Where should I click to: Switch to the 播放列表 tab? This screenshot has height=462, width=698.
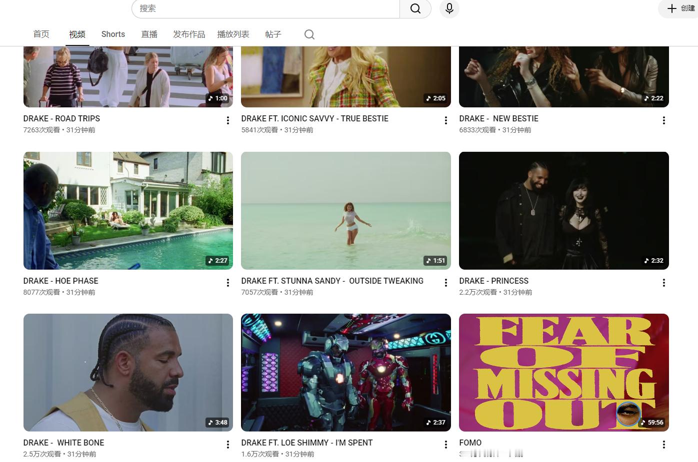pos(233,34)
